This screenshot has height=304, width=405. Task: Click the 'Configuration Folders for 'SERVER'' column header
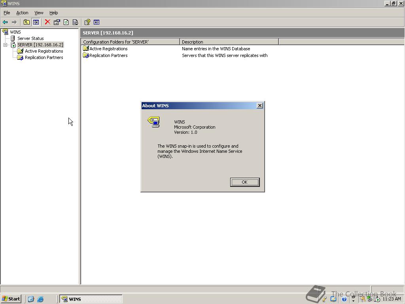click(130, 42)
